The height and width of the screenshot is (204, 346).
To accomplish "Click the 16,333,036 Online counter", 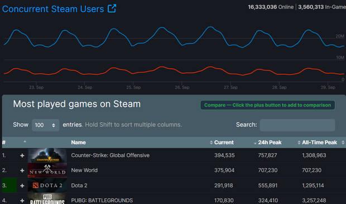I will click(271, 7).
